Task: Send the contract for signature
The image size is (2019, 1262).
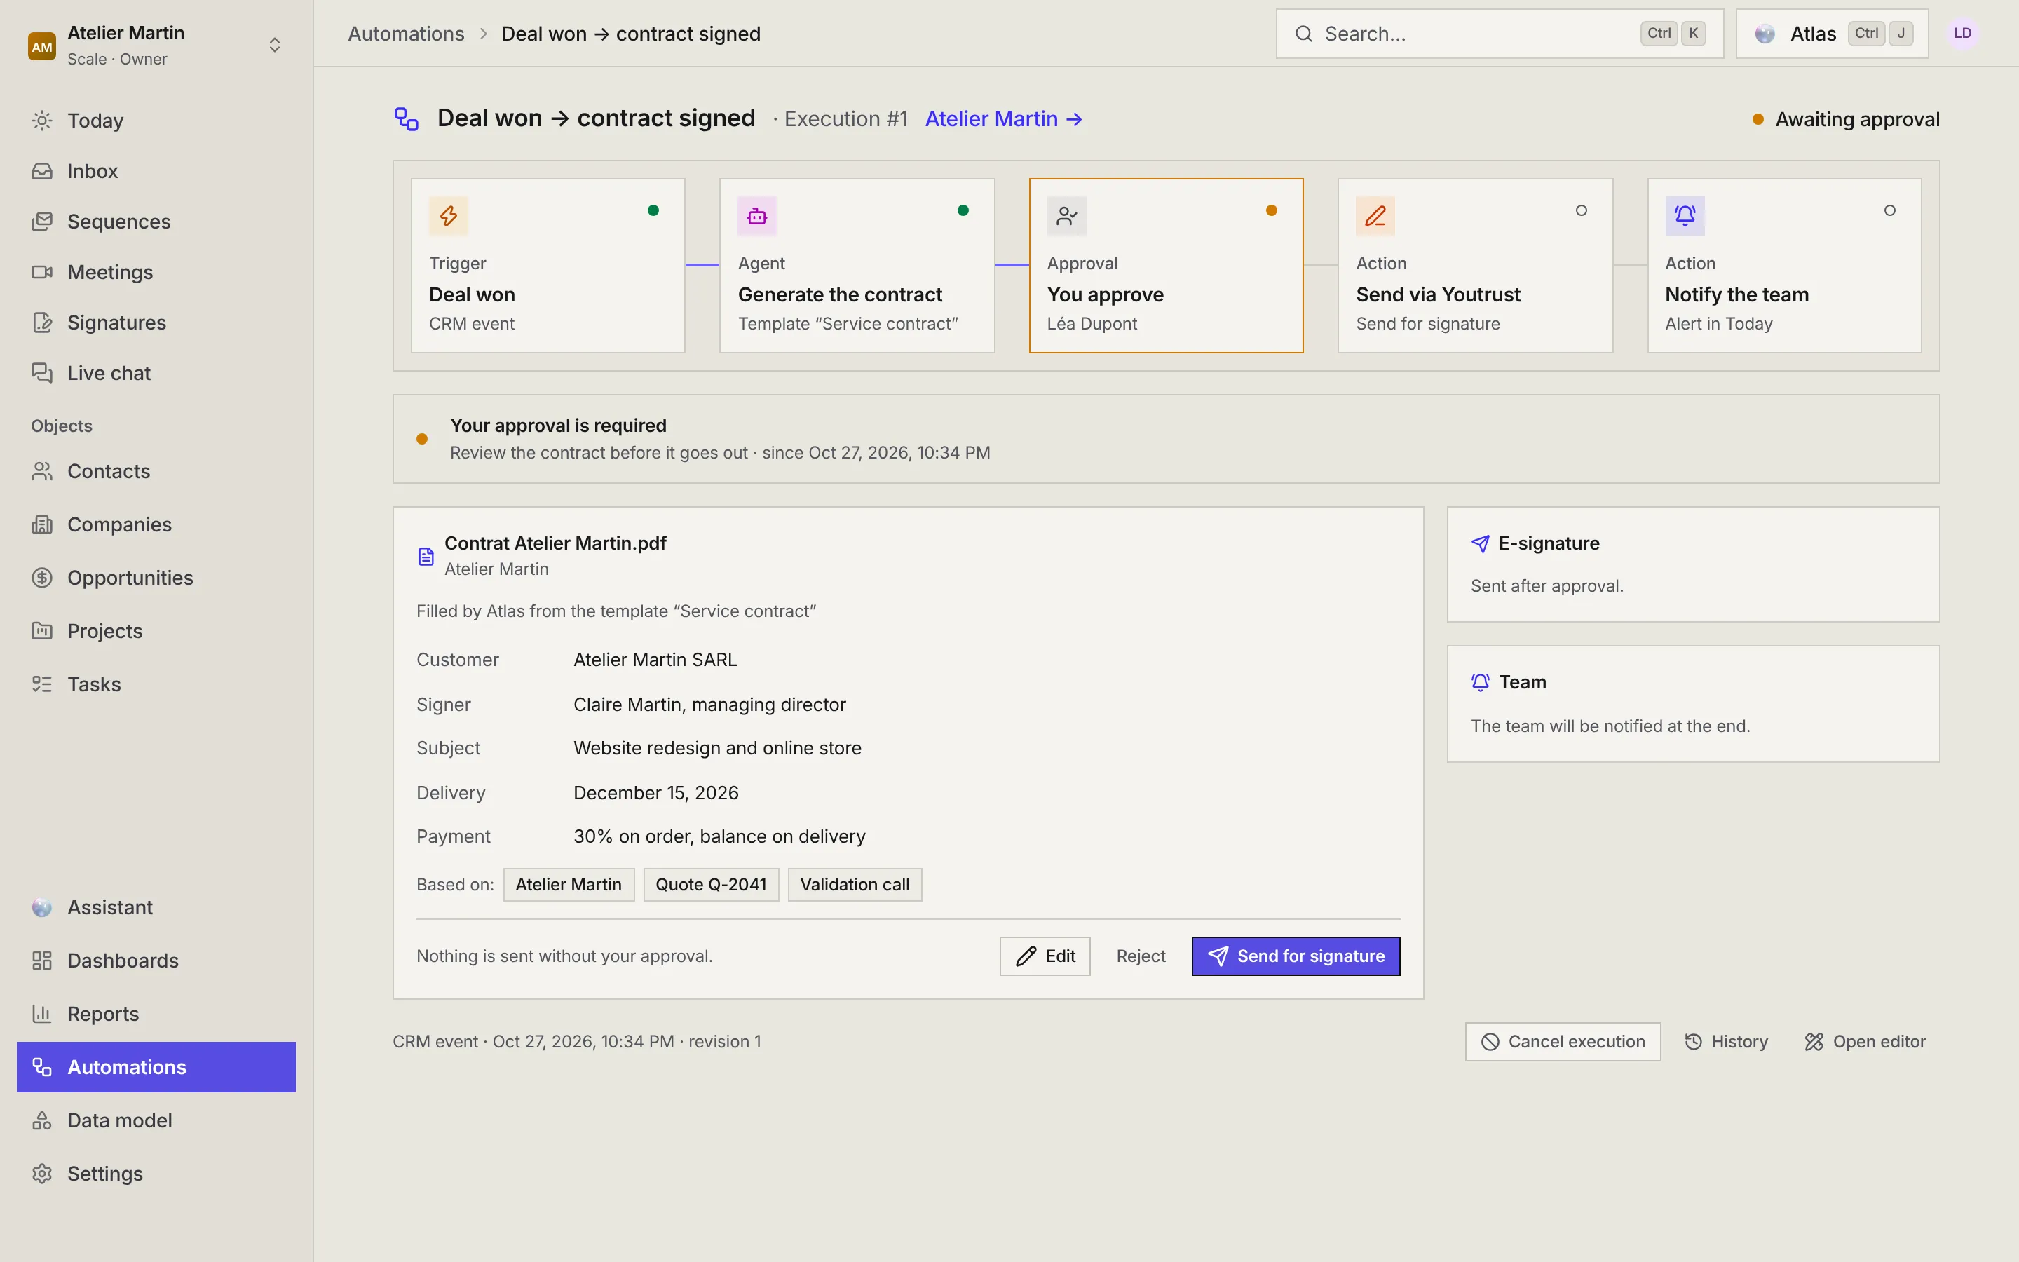Action: [1296, 956]
